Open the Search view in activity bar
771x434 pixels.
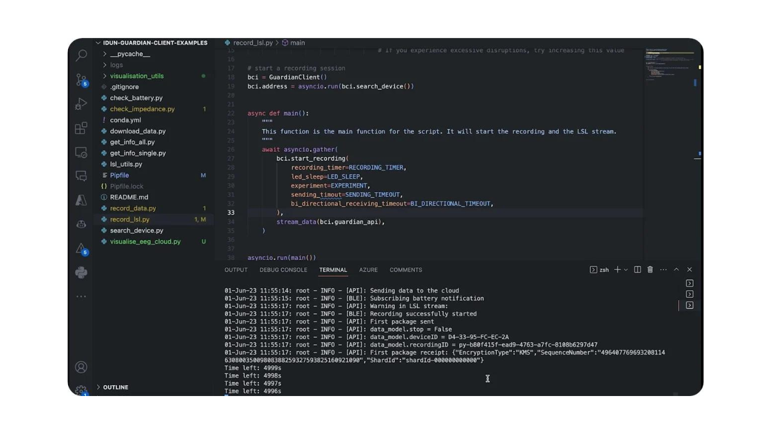81,55
